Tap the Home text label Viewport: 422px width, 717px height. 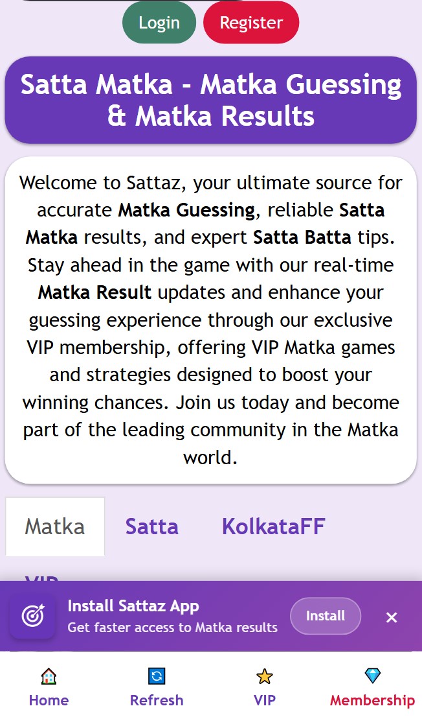[49, 700]
